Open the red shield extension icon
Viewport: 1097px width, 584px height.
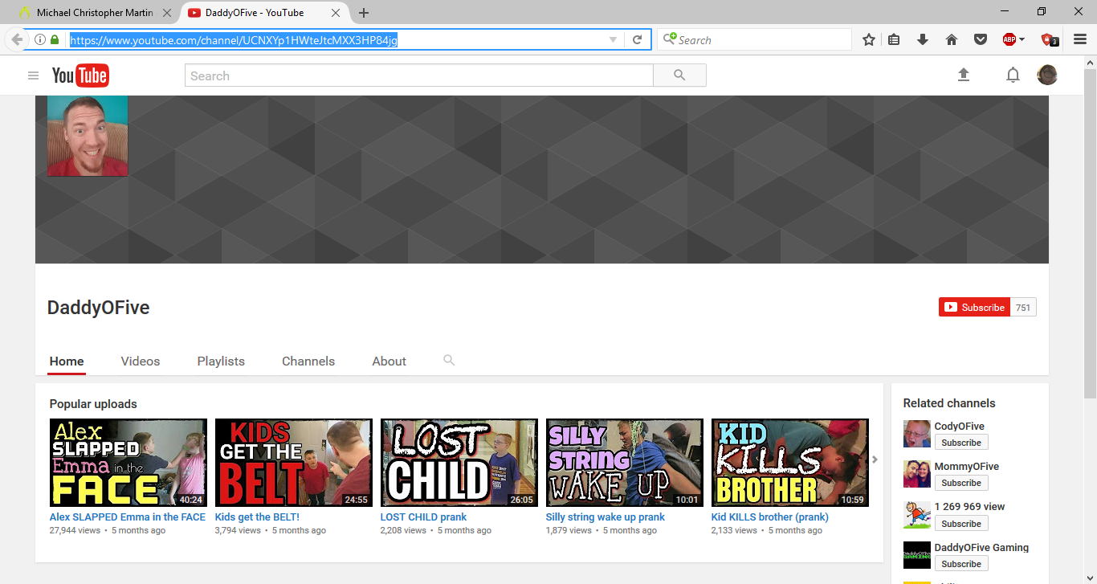[1049, 39]
